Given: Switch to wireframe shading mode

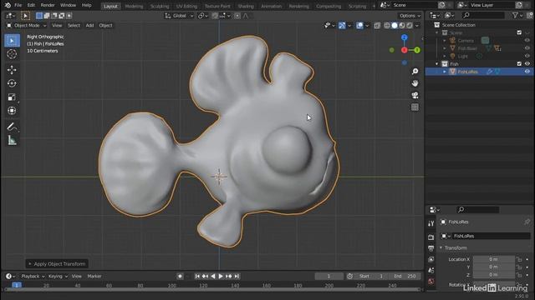Looking at the screenshot, I should 387,26.
